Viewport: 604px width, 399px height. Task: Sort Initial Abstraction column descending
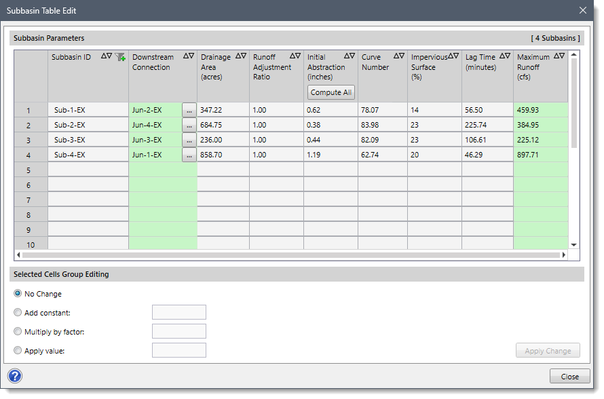click(x=352, y=57)
